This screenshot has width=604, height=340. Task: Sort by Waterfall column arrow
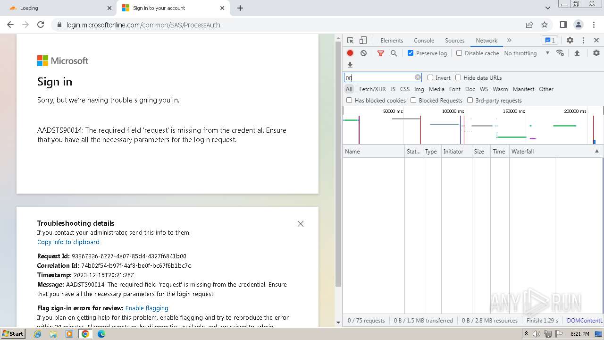596,151
